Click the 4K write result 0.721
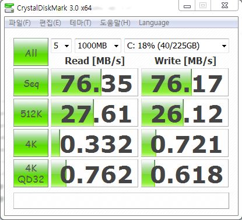Screen dimensions: 242x220 [x=185, y=143]
